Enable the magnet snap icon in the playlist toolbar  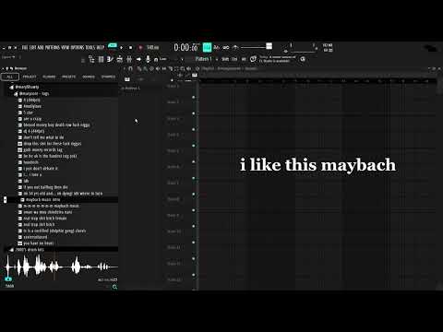tap(130, 68)
